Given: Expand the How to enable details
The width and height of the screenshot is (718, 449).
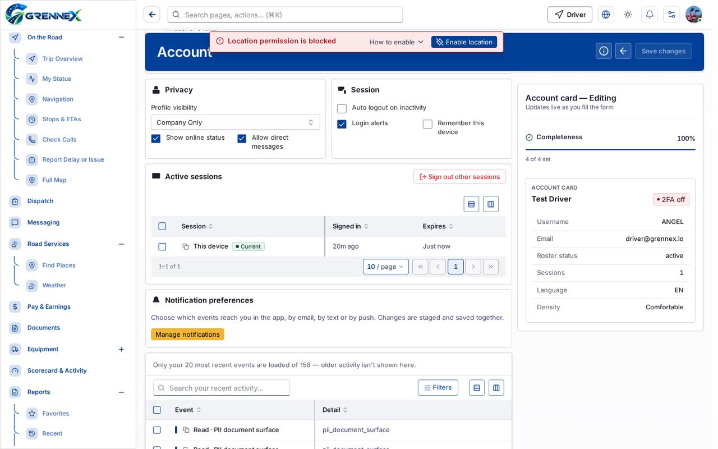Looking at the screenshot, I should click(396, 42).
